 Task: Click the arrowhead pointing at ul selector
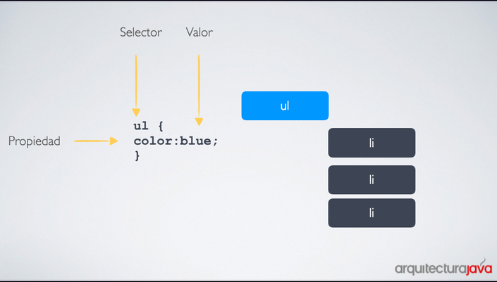136,113
